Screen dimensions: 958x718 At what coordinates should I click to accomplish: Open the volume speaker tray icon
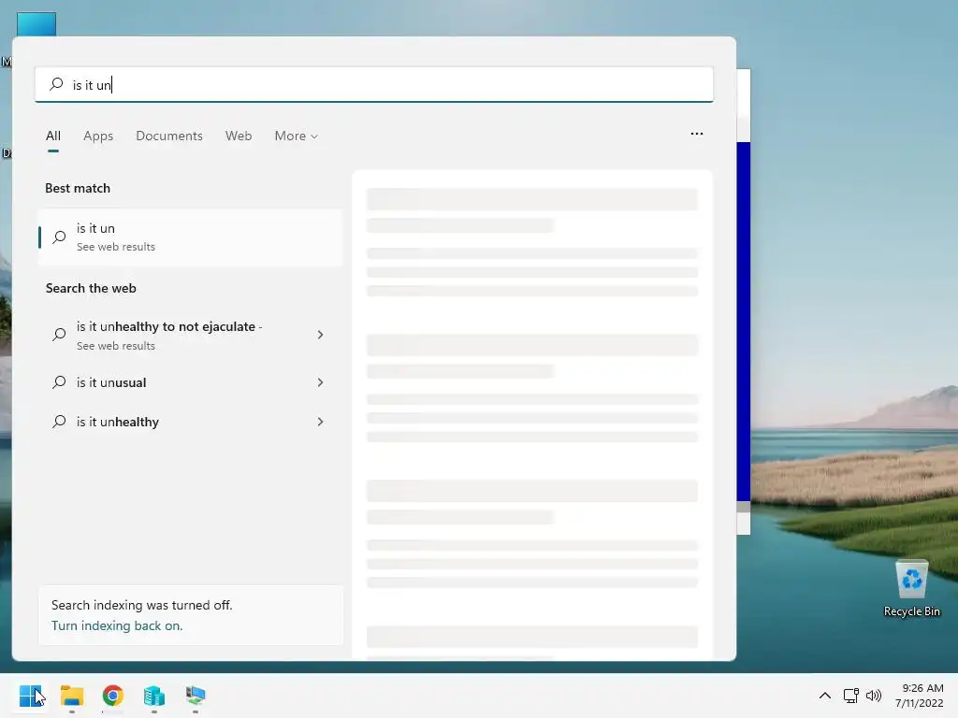pyautogui.click(x=874, y=696)
